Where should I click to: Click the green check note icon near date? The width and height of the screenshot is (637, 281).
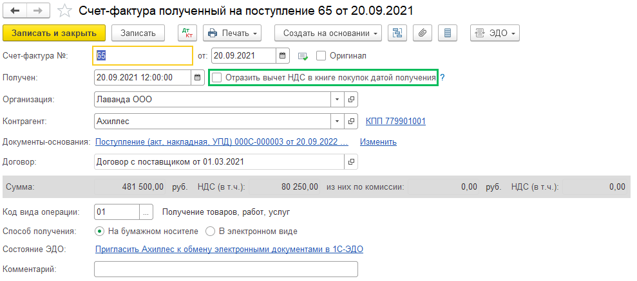[303, 56]
